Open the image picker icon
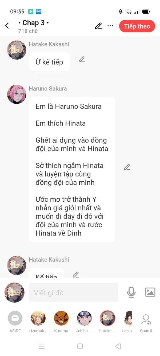The width and height of the screenshot is (160, 356). coord(150,292)
